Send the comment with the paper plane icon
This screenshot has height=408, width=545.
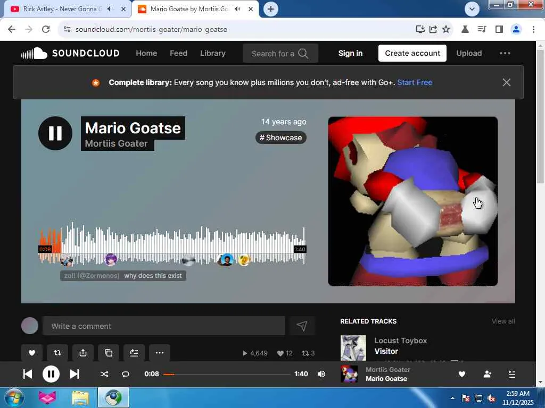coord(302,326)
